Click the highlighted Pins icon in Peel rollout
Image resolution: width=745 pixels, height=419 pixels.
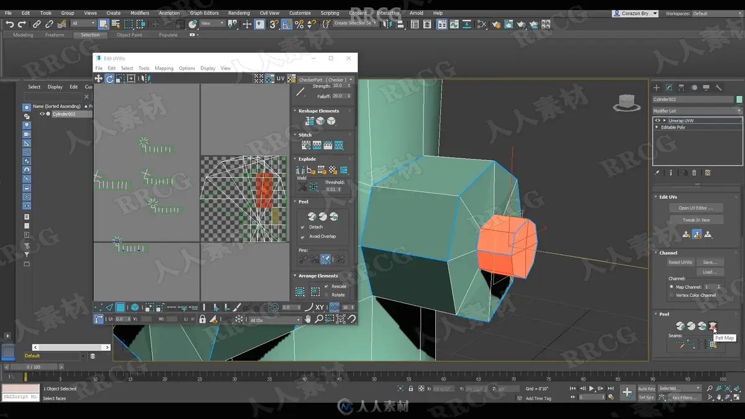tap(325, 259)
